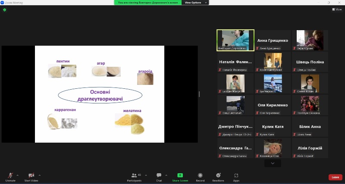
Task: Click muted mic icon beside Лілія Горжій
Action: pyautogui.click(x=295, y=156)
